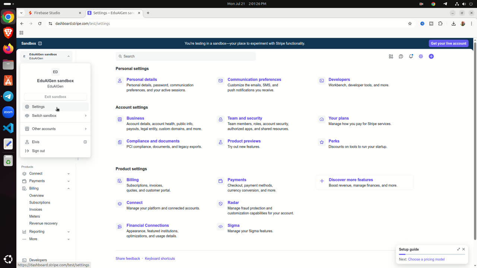477x268 pixels.
Task: Collapse the EduAIGen sandbox account switcher
Action: (x=46, y=56)
